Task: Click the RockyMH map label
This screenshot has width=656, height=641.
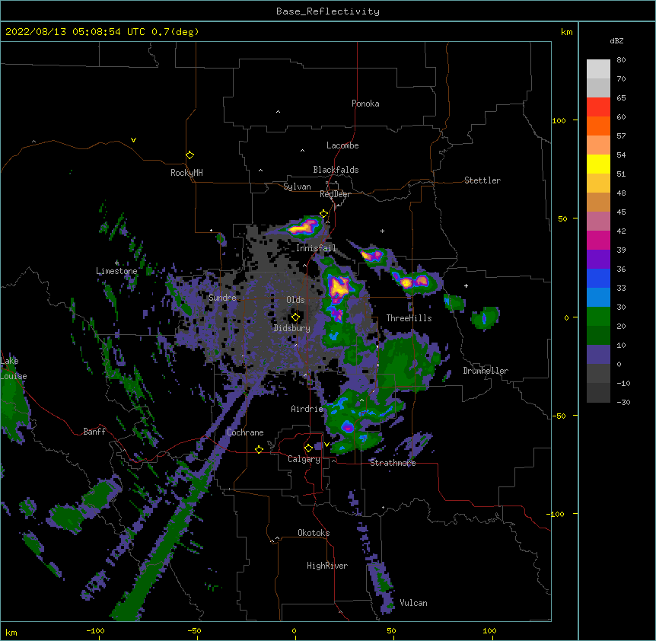Action: (x=186, y=173)
